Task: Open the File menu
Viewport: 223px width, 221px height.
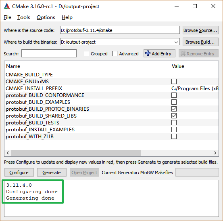Action: click(x=7, y=17)
